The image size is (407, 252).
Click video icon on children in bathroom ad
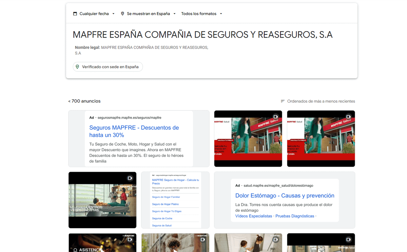coord(276,239)
